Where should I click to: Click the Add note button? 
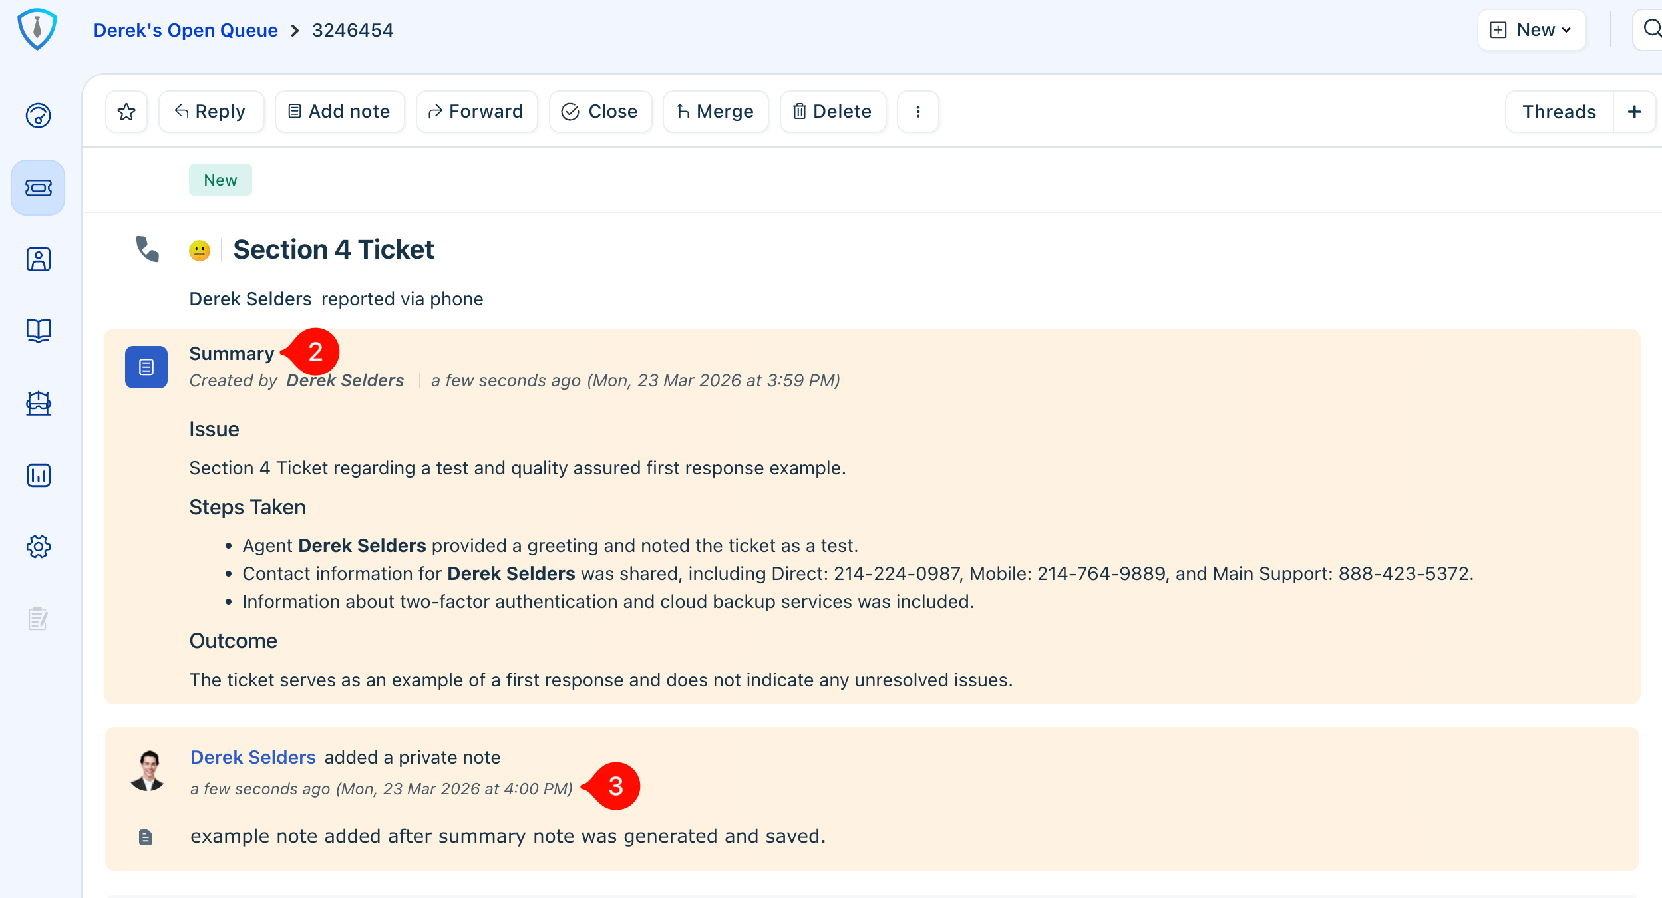340,112
